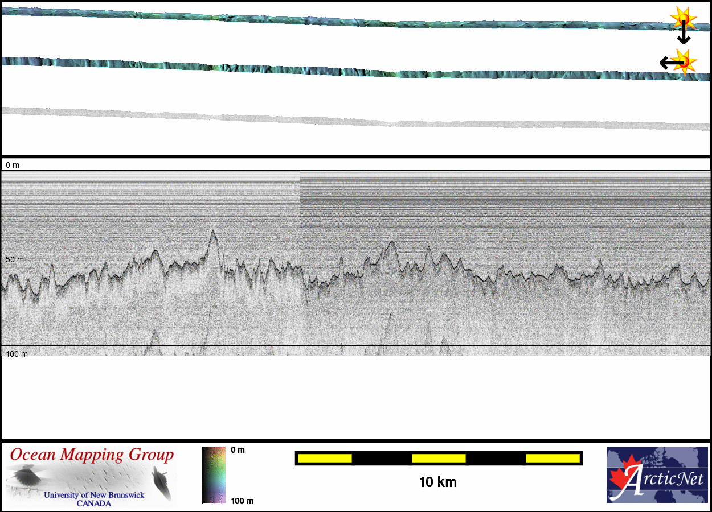712x512 pixels.
Task: Click the 10 km scale label
Action: (x=437, y=482)
